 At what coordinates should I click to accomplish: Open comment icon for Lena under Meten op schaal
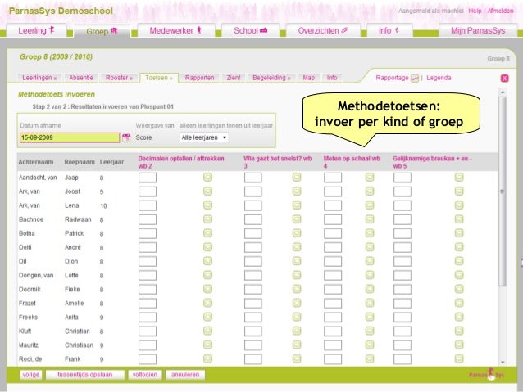[370, 205]
